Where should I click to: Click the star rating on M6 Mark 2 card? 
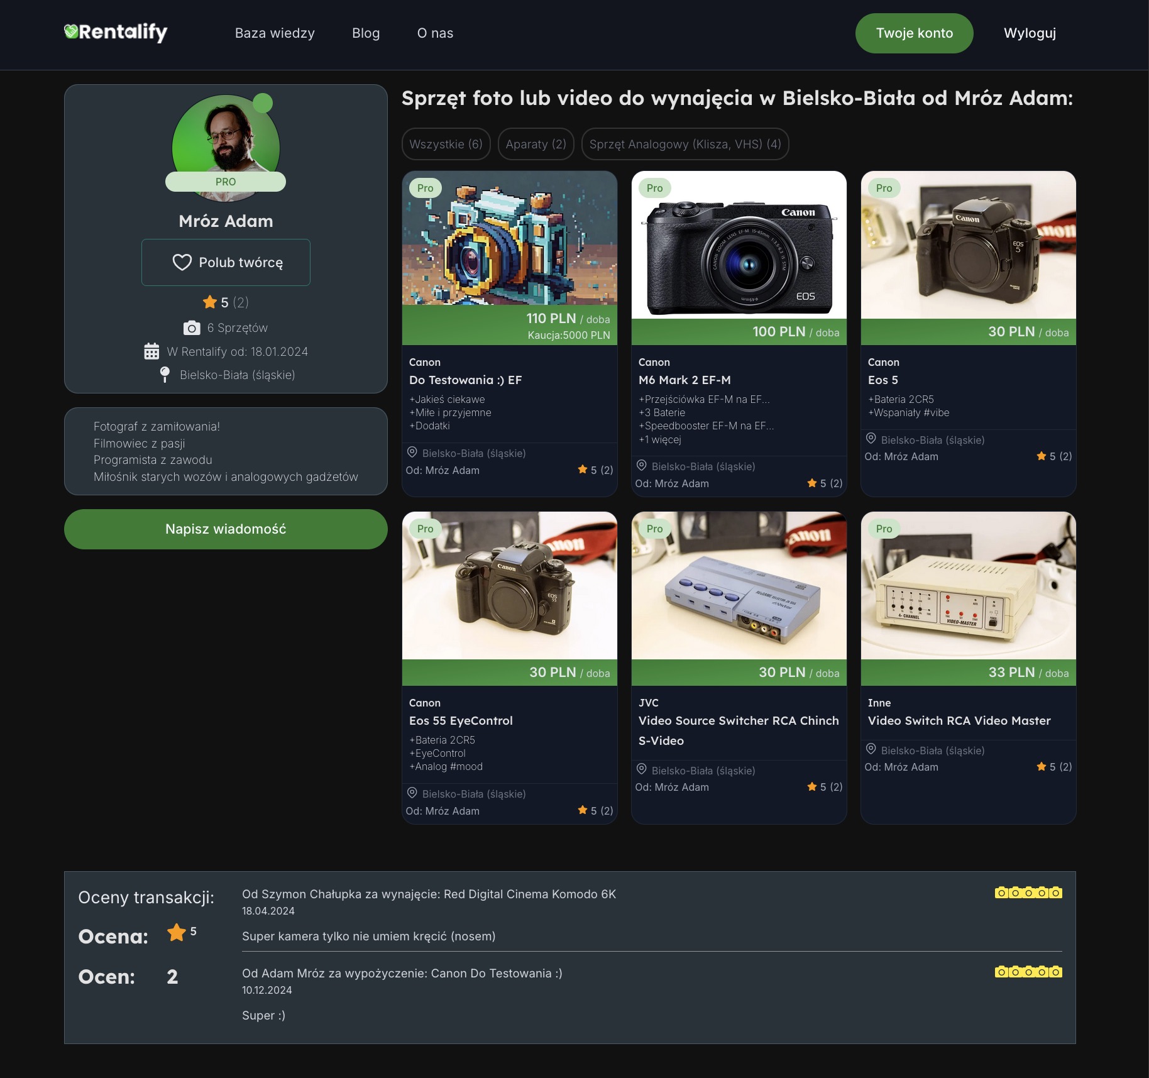click(824, 483)
